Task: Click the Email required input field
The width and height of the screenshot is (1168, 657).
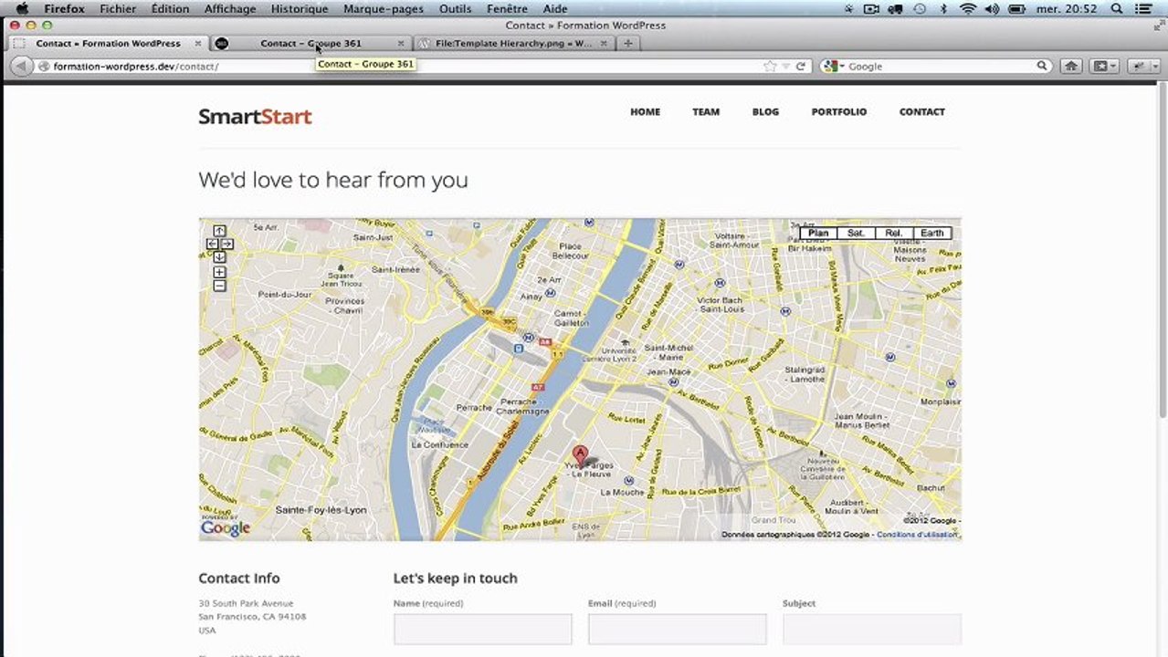Action: click(677, 629)
